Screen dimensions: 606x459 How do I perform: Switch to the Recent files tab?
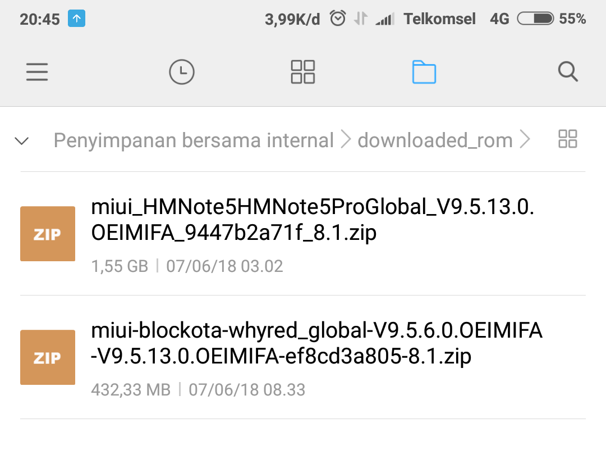click(181, 72)
